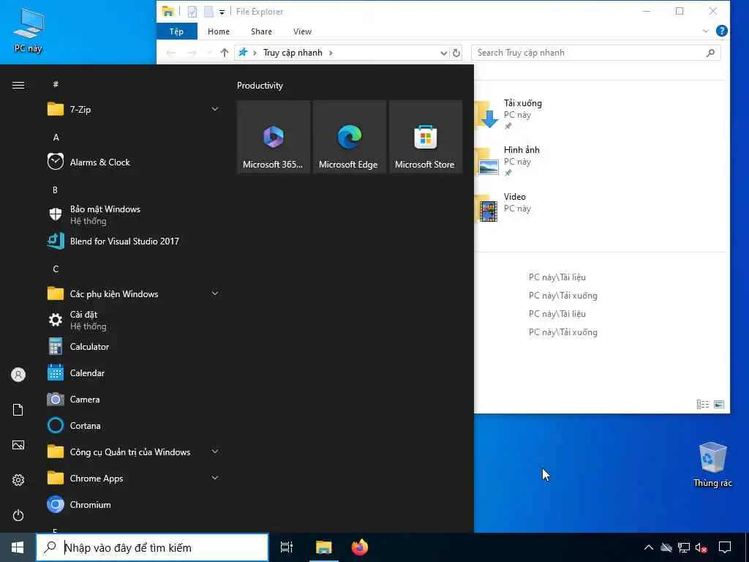Open Alarms & Clock app
749x562 pixels.
134,162
